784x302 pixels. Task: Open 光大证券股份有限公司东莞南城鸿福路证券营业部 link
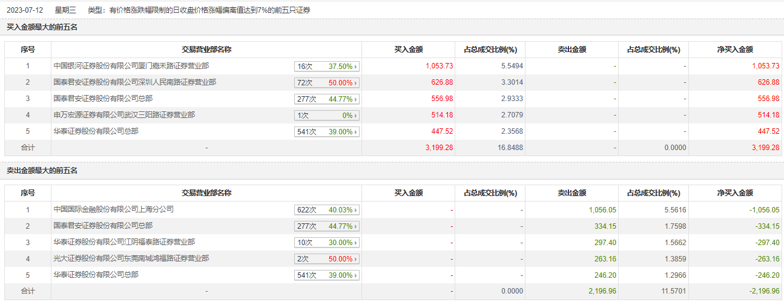(131, 258)
